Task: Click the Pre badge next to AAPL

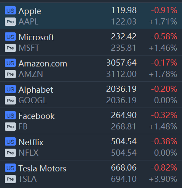Action: pyautogui.click(x=10, y=22)
